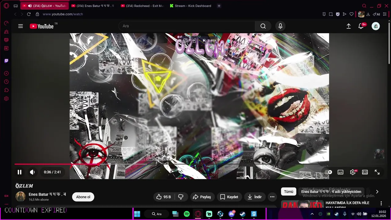Save video with Kaydet button
This screenshot has height=220, width=391.
229,197
